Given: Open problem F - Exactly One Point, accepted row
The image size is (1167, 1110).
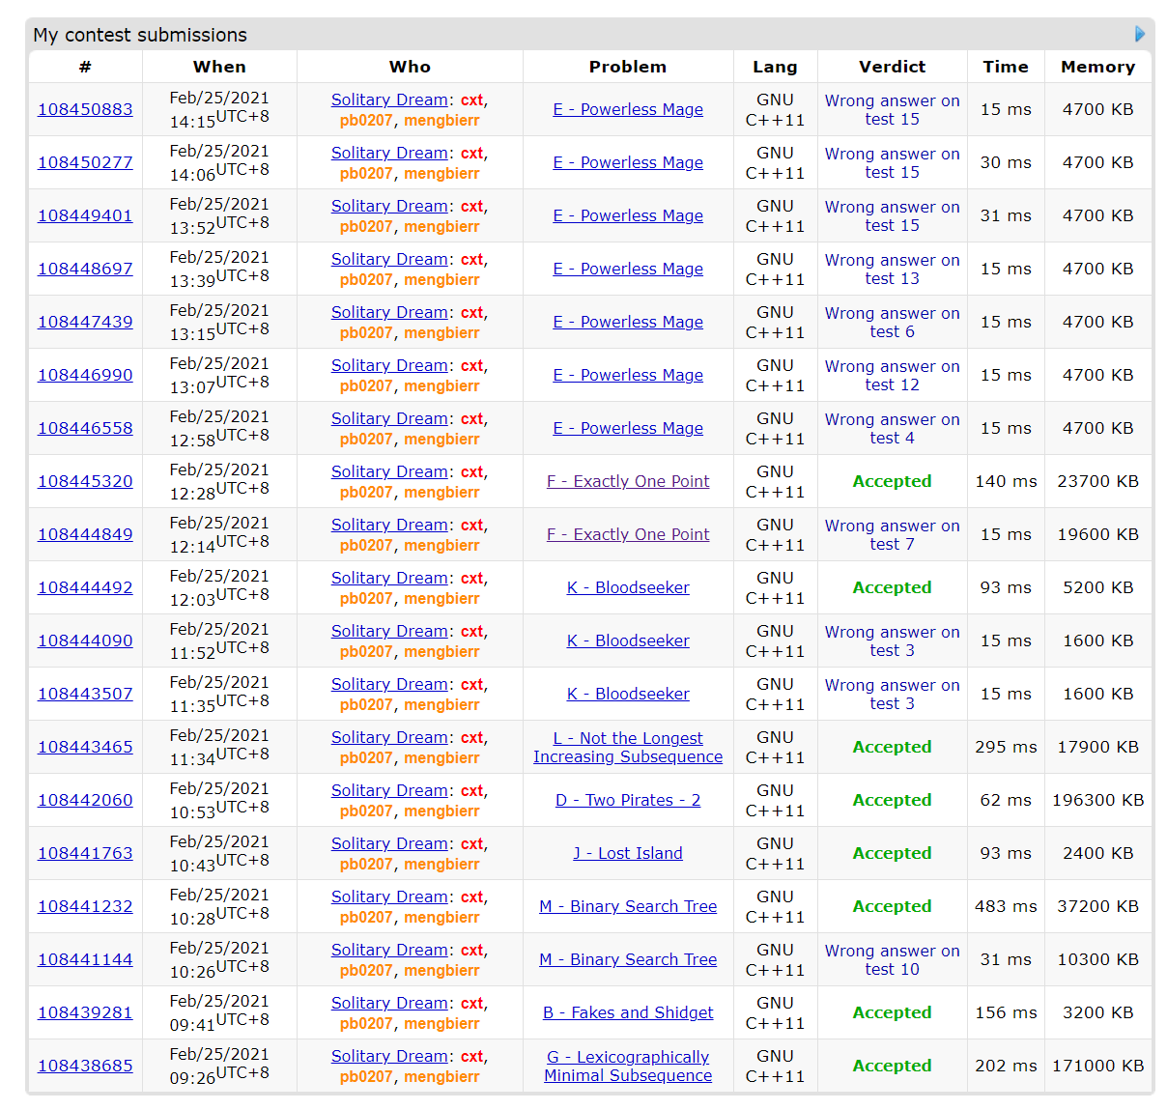Looking at the screenshot, I should pyautogui.click(x=628, y=481).
